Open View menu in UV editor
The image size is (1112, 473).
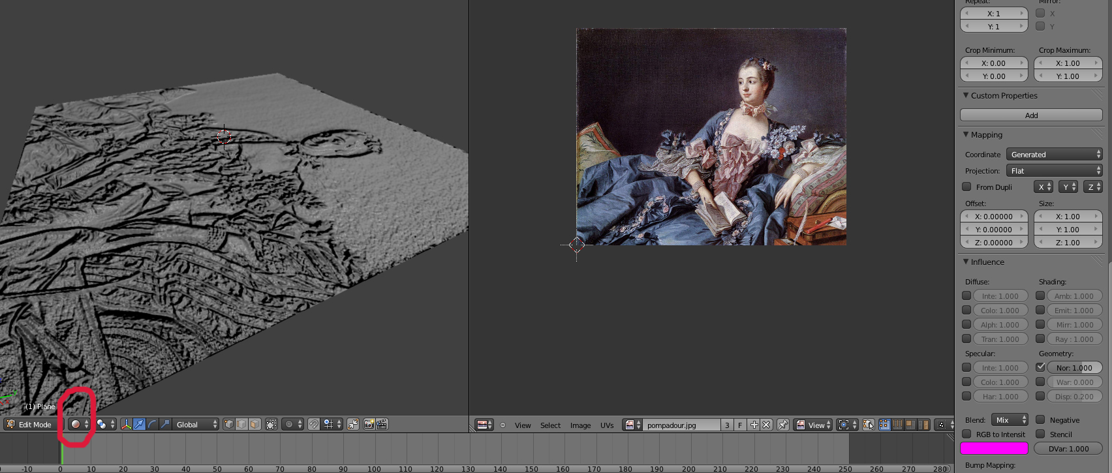pos(523,425)
